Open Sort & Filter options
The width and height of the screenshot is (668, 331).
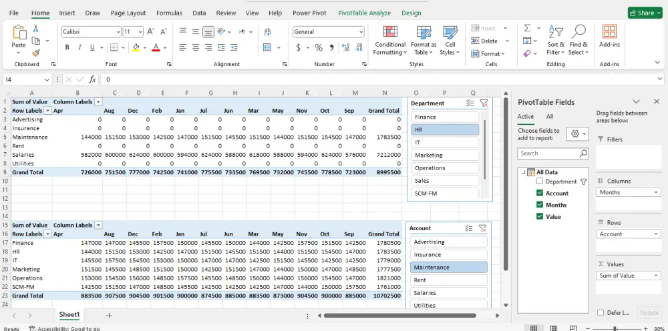coord(556,41)
